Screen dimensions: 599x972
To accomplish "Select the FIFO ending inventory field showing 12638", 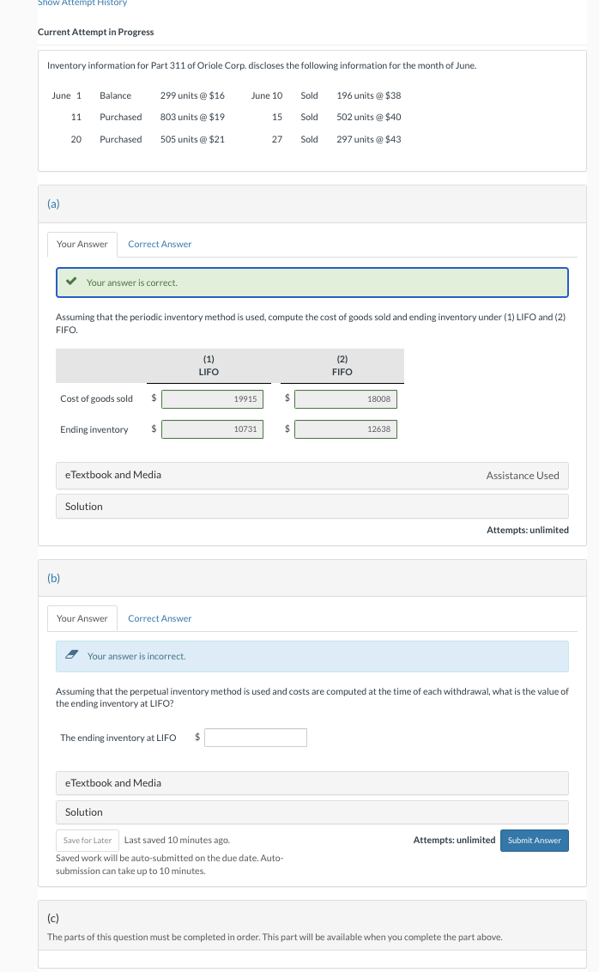I will click(346, 429).
